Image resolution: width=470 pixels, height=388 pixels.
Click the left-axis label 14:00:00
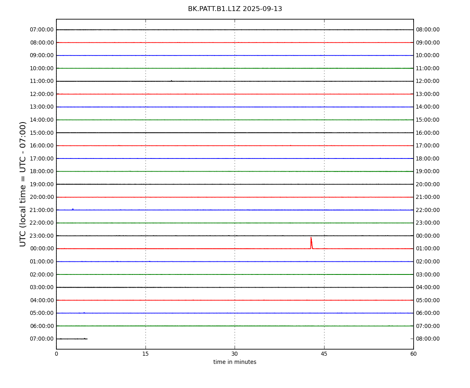click(42, 120)
